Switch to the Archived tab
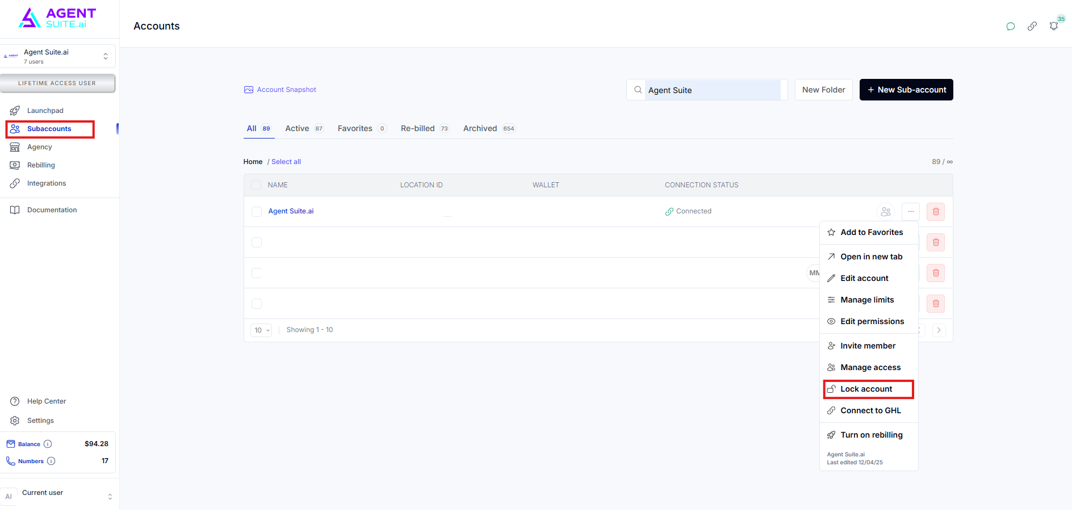 (489, 129)
